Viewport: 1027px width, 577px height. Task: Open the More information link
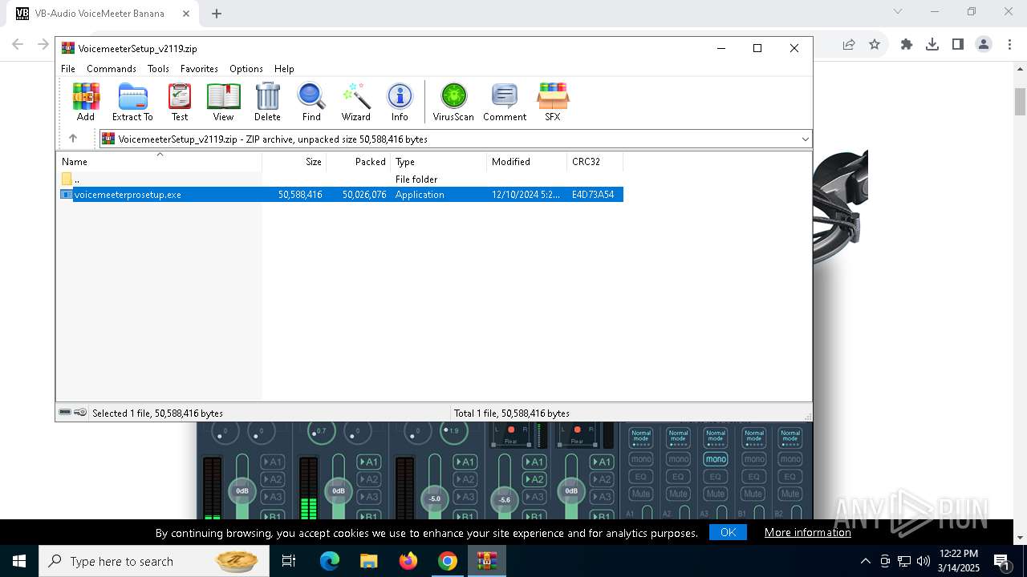click(808, 532)
